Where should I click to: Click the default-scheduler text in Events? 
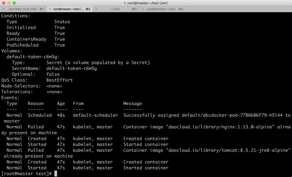coord(95,115)
